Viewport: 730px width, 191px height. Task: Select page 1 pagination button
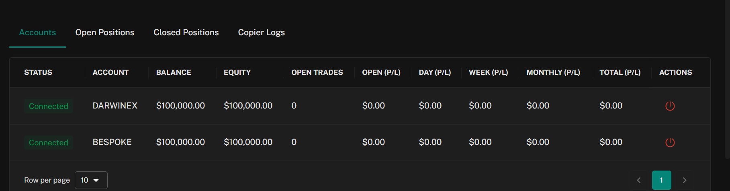pyautogui.click(x=661, y=180)
